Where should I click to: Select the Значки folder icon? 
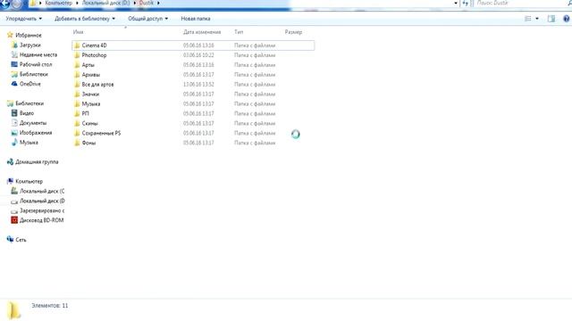click(77, 95)
